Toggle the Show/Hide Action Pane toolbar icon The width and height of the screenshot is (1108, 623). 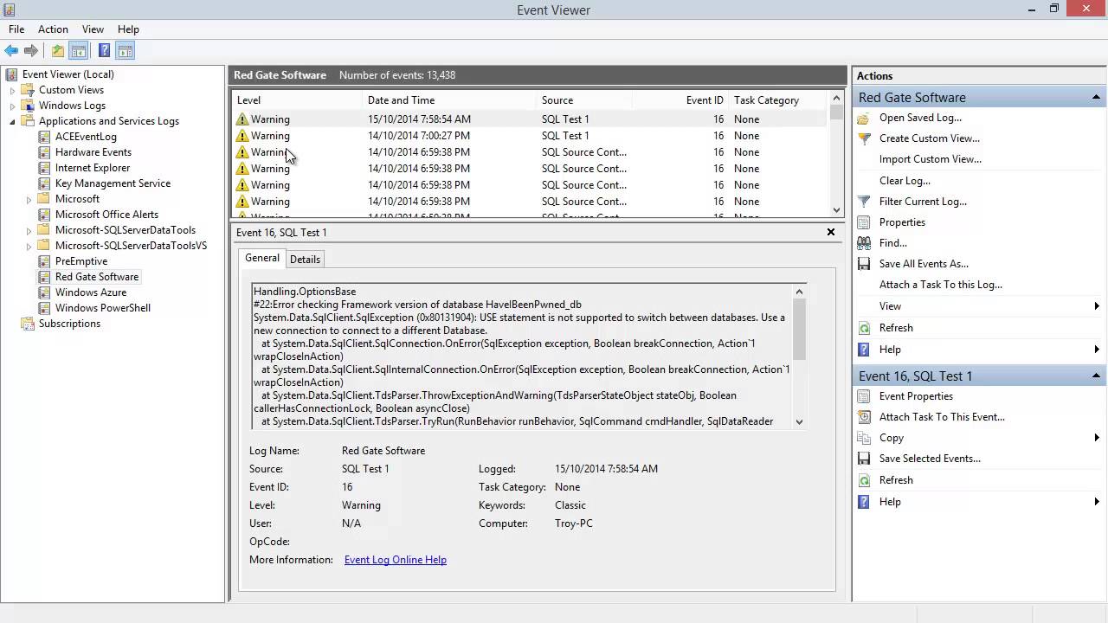tap(125, 51)
